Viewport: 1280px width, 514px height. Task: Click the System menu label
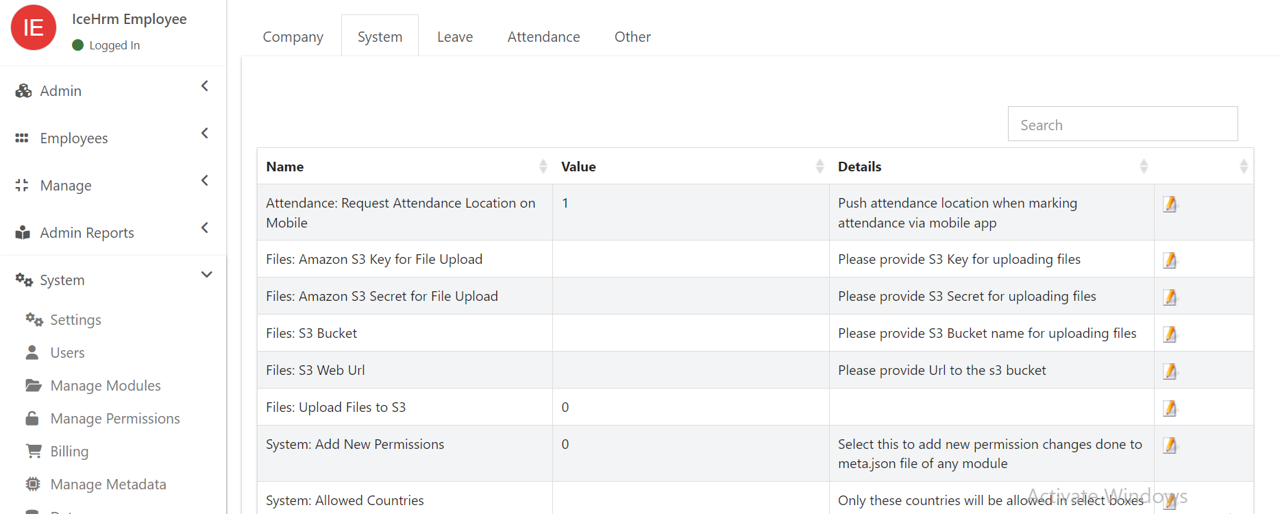tap(62, 280)
